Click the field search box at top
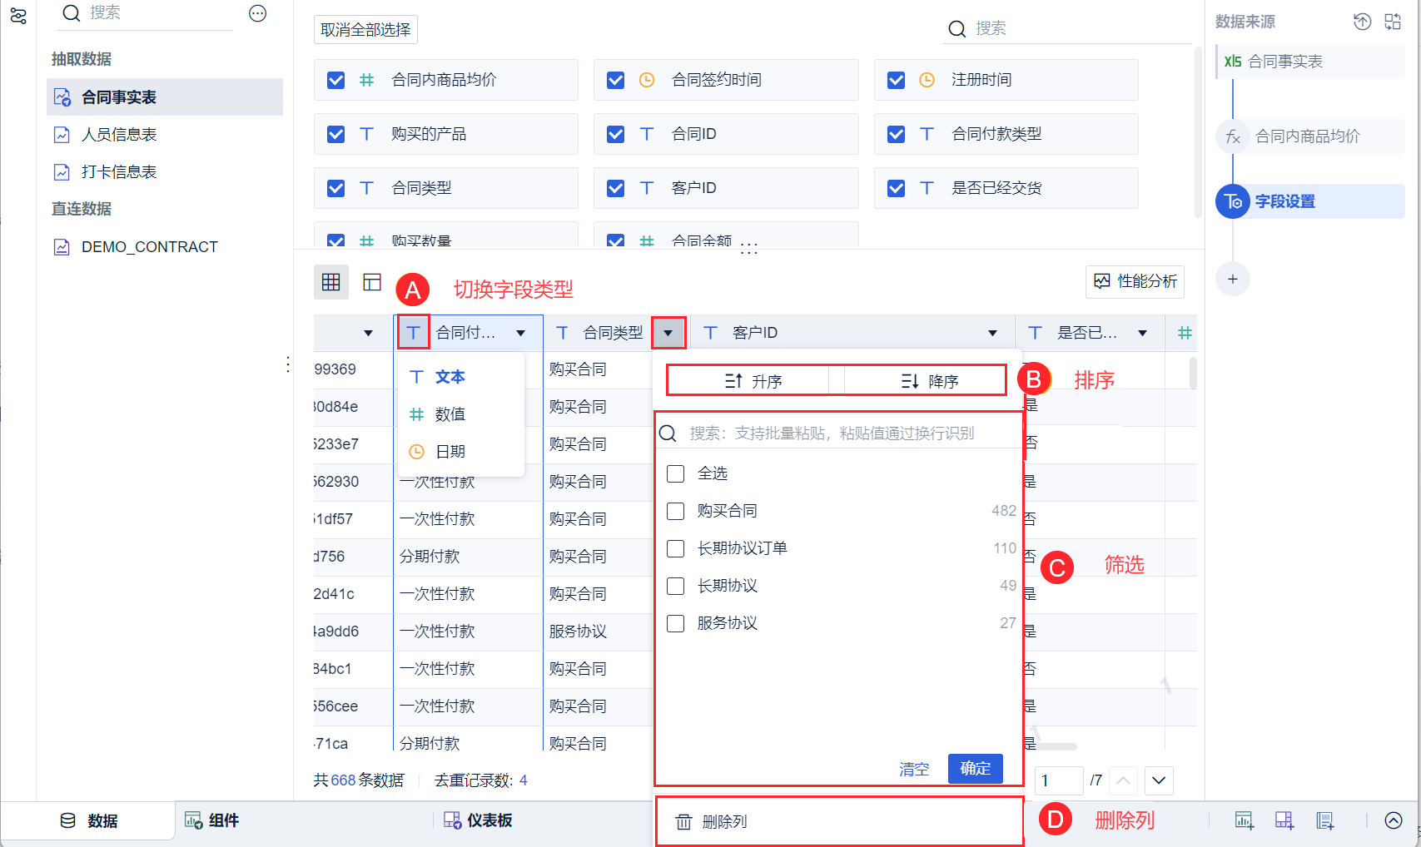Viewport: 1421px width, 847px height. 1067,29
